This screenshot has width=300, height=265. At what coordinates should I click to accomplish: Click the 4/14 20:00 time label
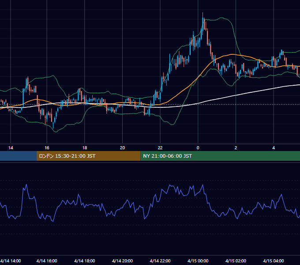[x=123, y=261]
